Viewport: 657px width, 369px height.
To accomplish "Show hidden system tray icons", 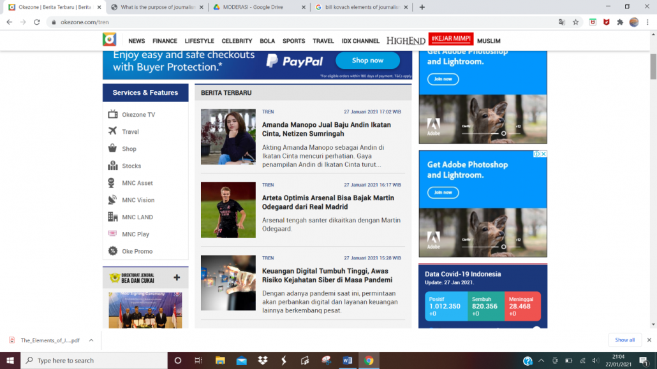I will coord(542,360).
